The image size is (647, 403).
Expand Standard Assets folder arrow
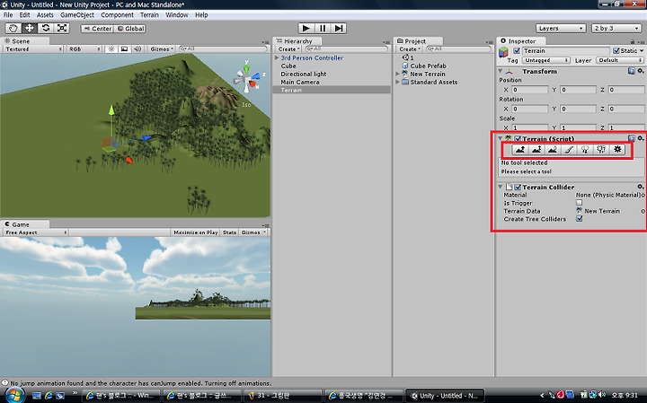click(x=398, y=82)
